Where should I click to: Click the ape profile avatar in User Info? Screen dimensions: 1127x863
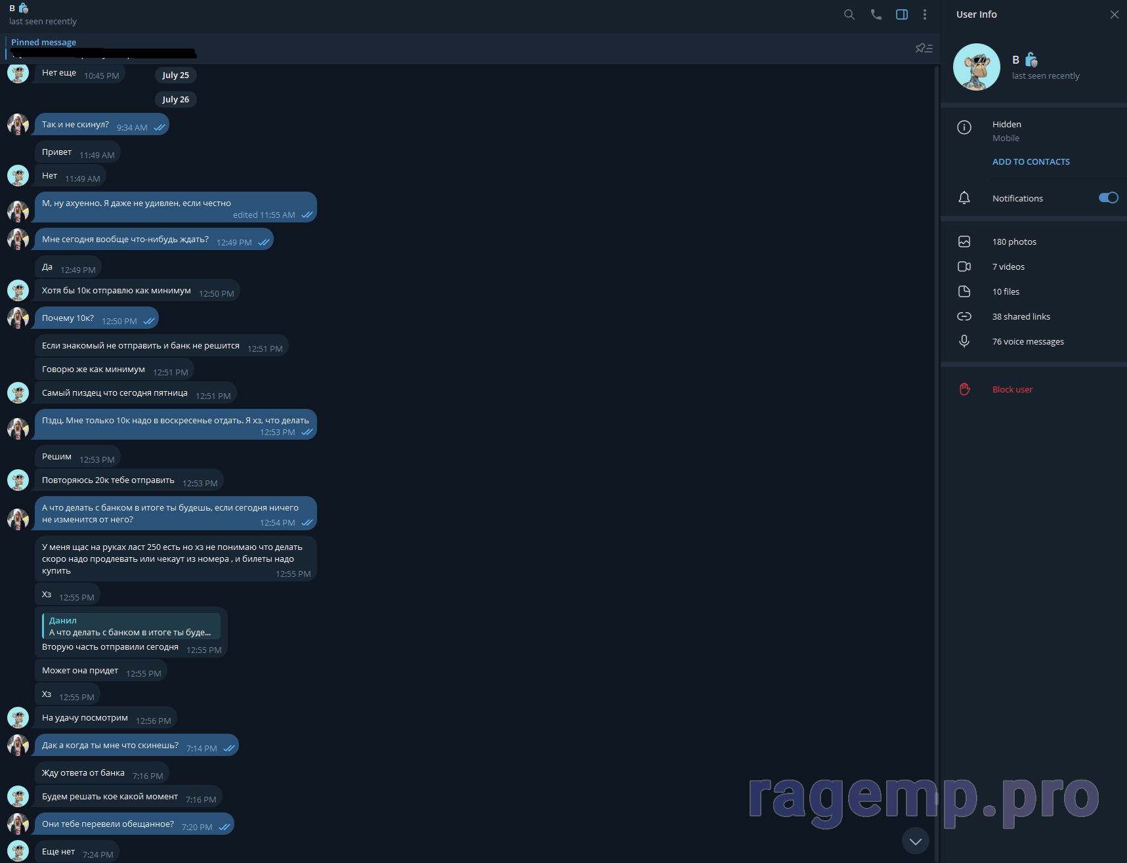tap(976, 67)
